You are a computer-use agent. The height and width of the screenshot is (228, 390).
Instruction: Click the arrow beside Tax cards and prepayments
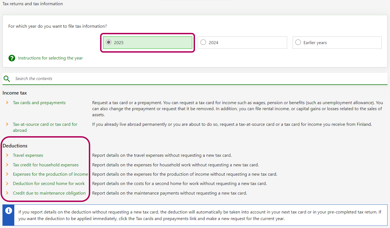click(7, 103)
